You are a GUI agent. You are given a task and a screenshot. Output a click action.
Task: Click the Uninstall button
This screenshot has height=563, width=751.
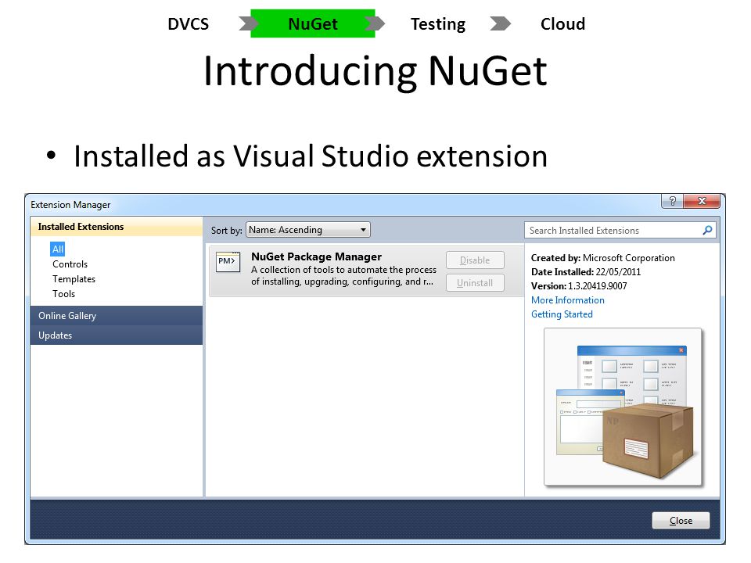coord(475,282)
